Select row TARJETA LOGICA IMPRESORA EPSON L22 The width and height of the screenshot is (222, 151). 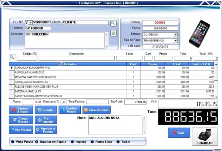[x=112, y=96]
